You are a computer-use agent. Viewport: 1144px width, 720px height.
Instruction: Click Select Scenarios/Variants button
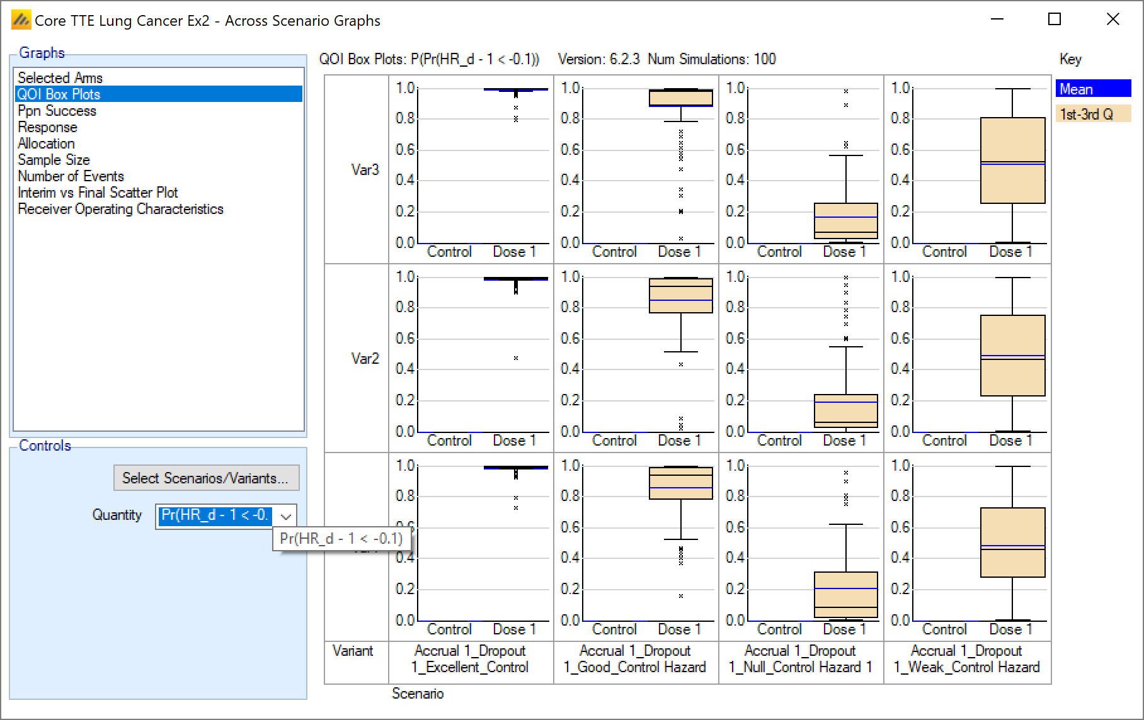(206, 478)
